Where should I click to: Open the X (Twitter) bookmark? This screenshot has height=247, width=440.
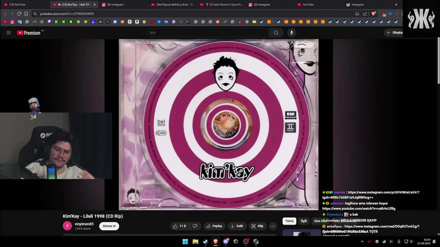[108, 22]
